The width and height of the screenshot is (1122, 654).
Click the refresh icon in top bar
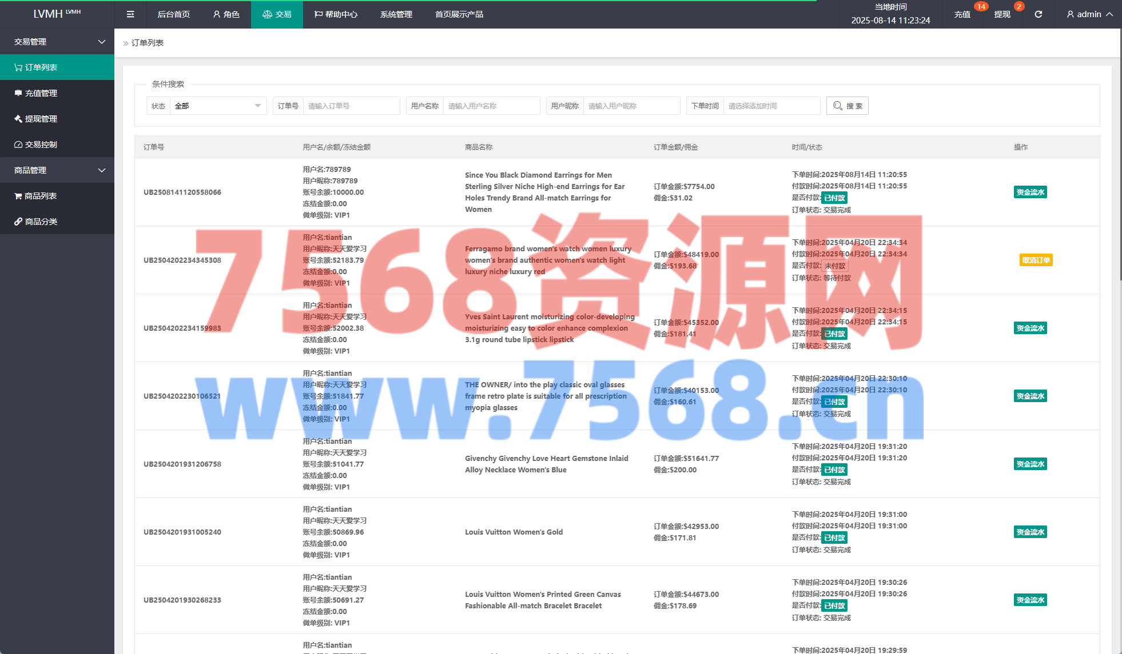[x=1038, y=14]
